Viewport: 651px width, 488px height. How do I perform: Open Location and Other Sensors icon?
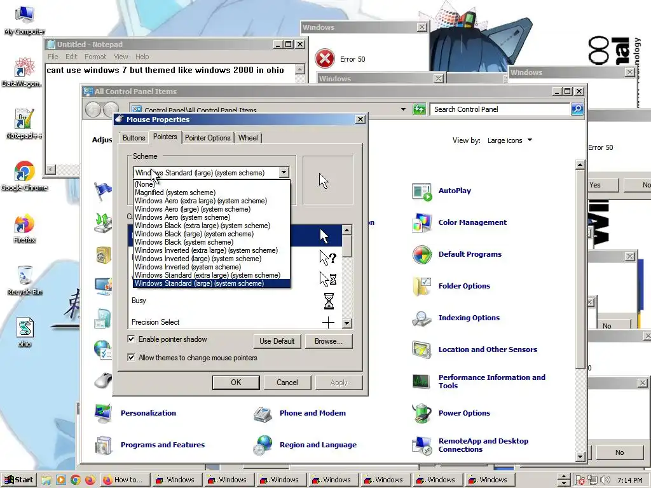pyautogui.click(x=422, y=349)
